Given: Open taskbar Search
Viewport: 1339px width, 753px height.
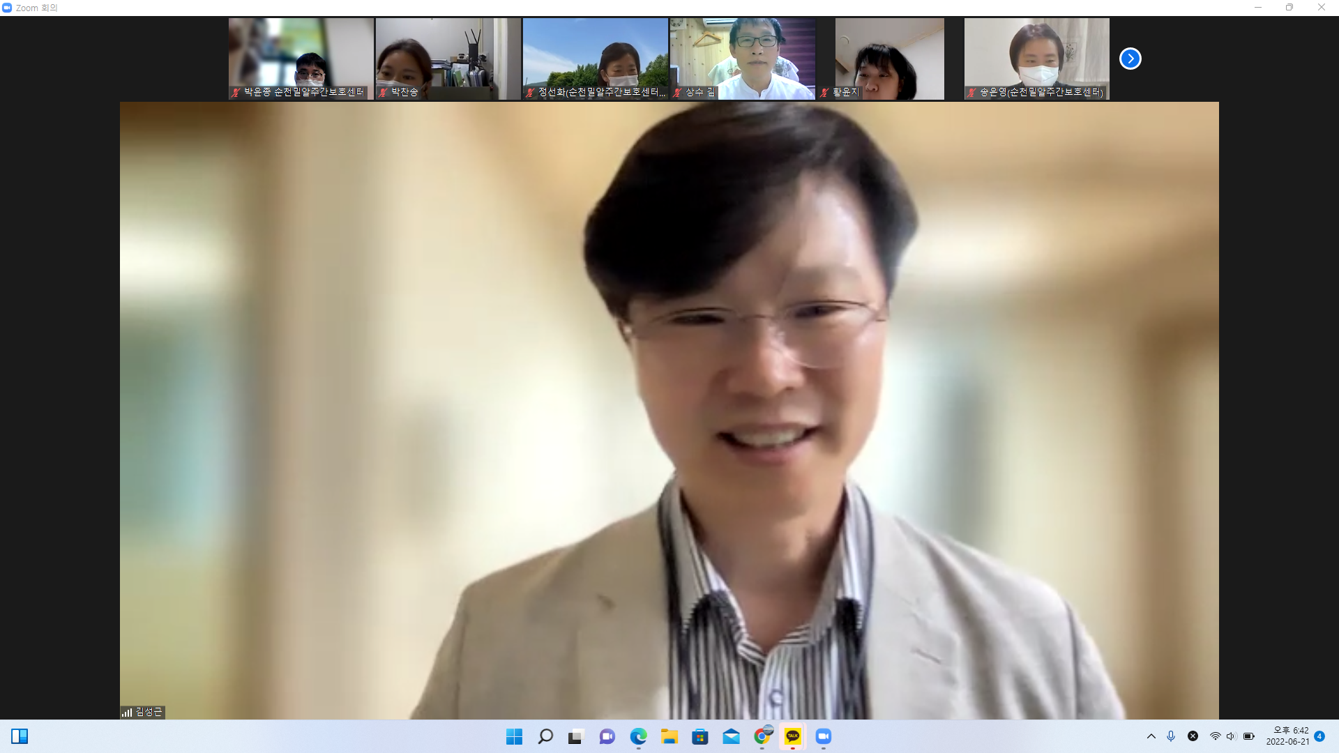Looking at the screenshot, I should pyautogui.click(x=545, y=736).
